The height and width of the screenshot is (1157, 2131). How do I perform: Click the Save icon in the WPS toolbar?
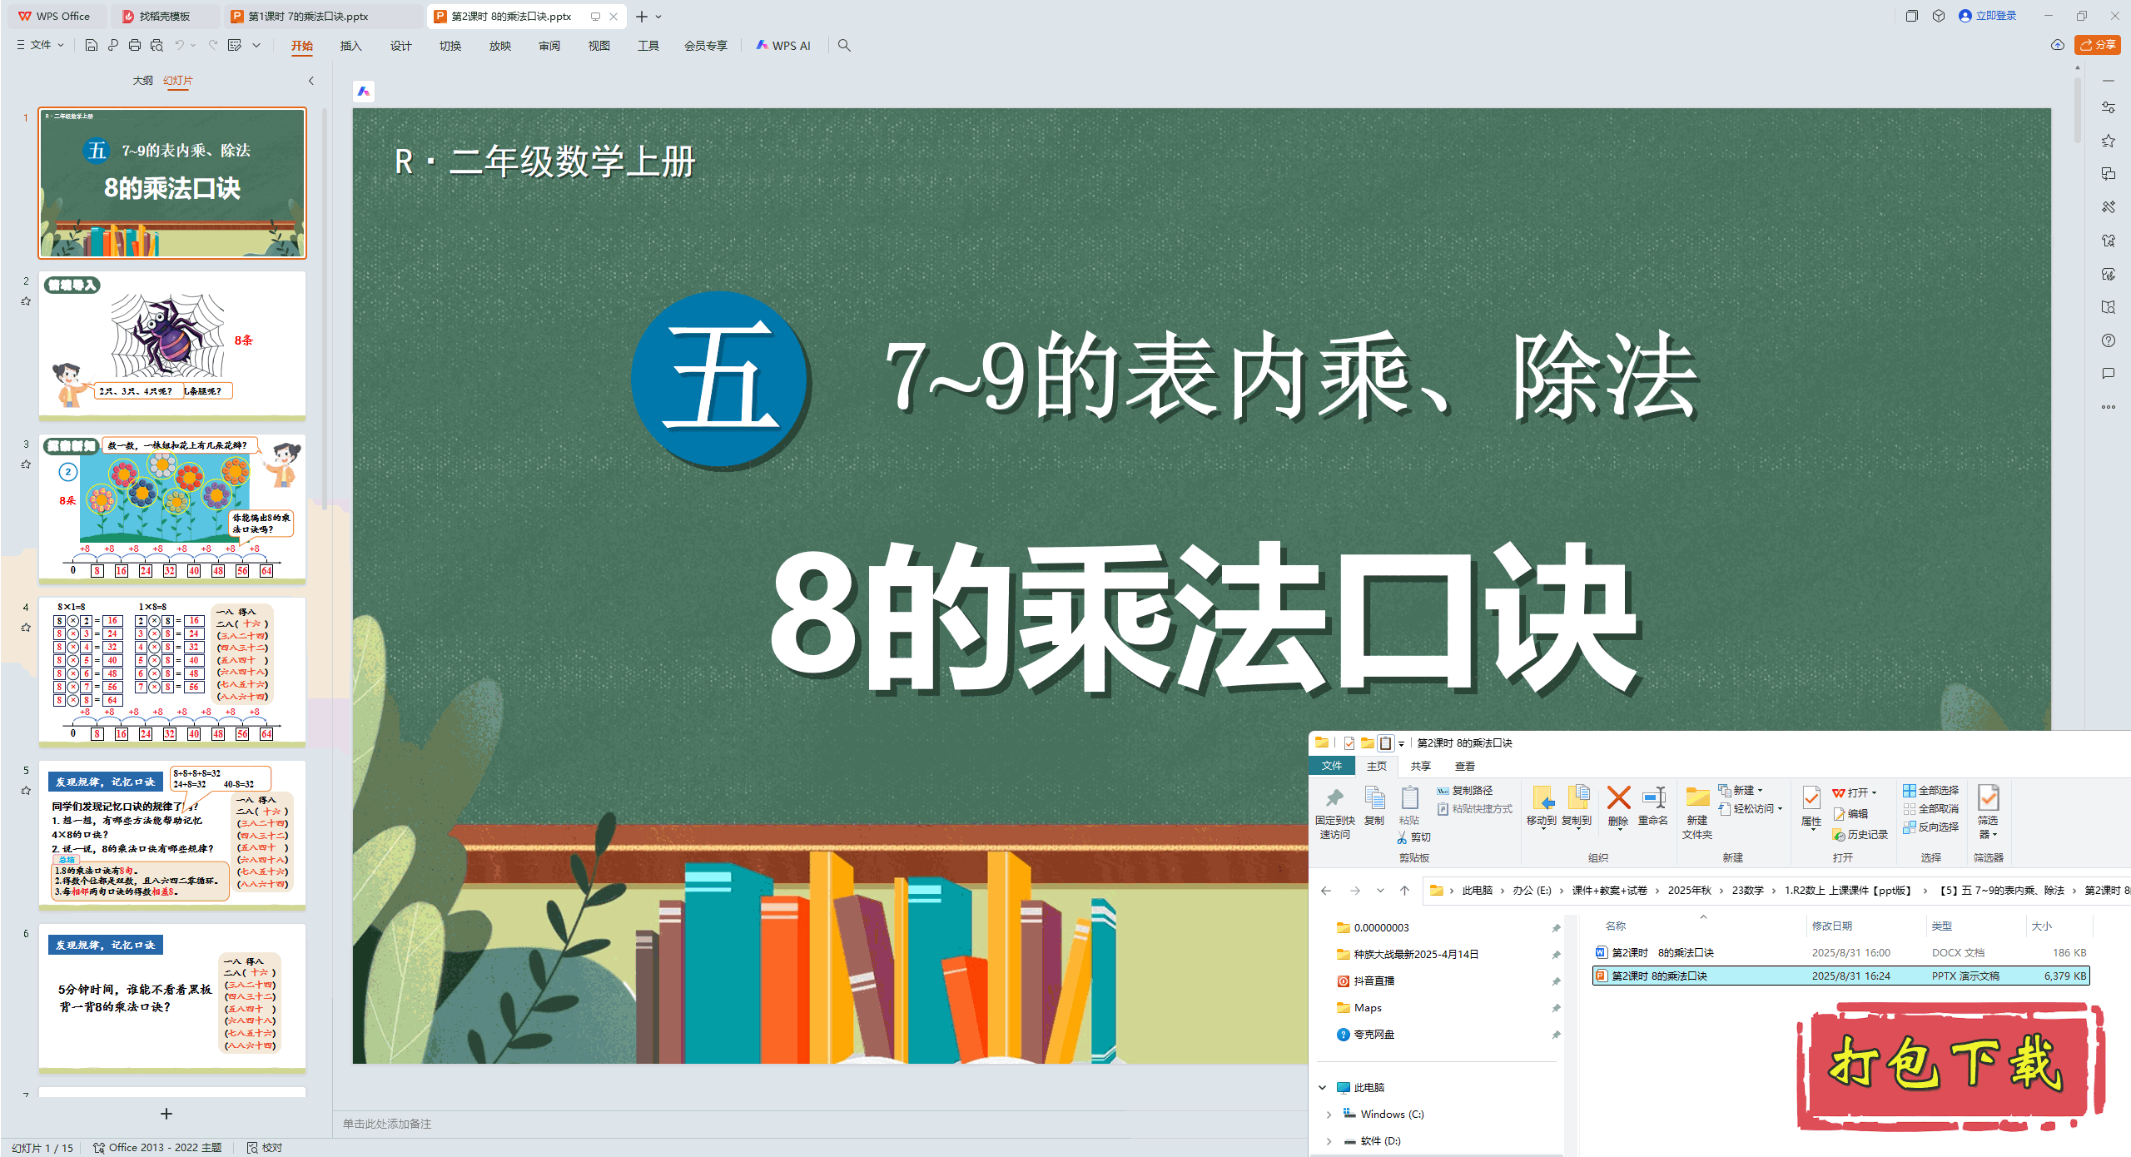pyautogui.click(x=92, y=46)
